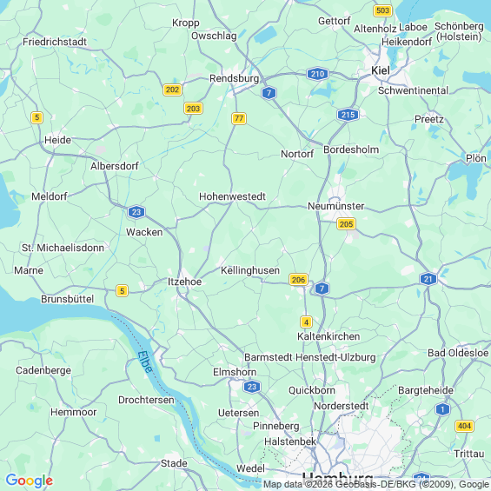Click the A21 highway shield
Image resolution: width=491 pixels, height=491 pixels.
pos(428,279)
